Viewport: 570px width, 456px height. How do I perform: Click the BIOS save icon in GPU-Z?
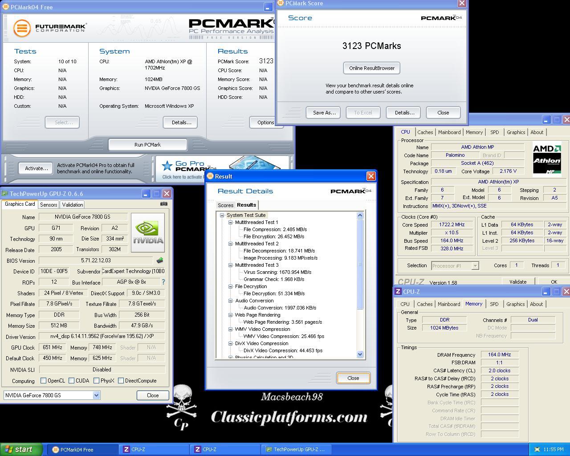click(160, 261)
